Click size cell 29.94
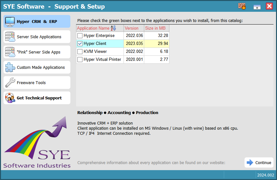 [157, 44]
